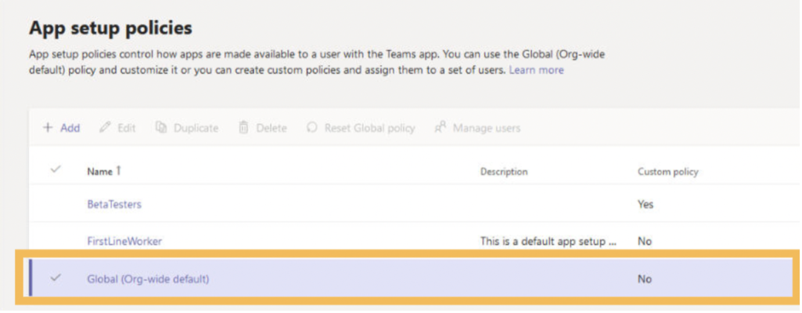Sort by the Name column header
Screen dimensions: 802x313
(x=104, y=171)
